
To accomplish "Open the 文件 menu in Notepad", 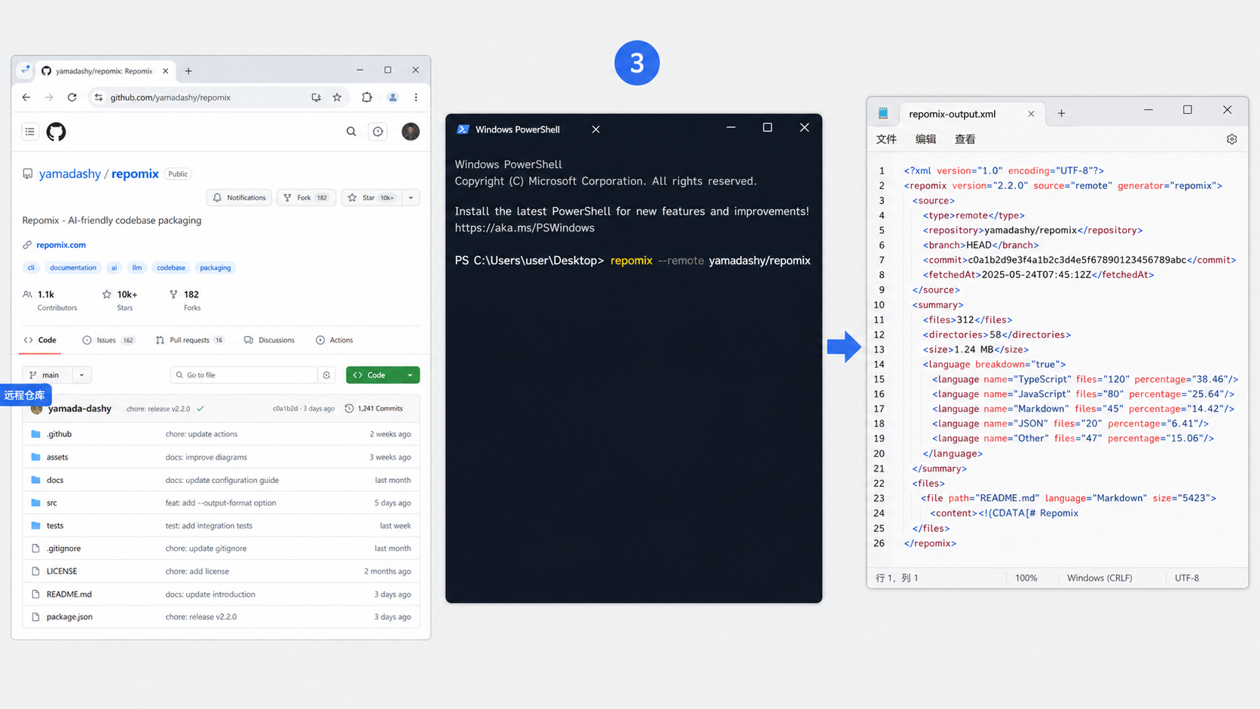I will [886, 139].
